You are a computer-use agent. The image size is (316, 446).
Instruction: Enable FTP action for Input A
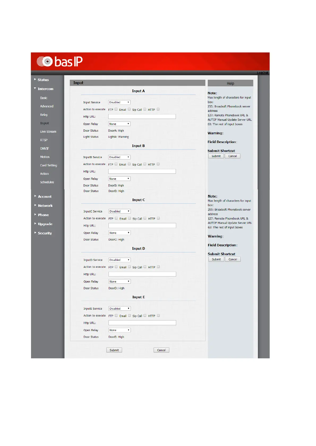coord(116,109)
